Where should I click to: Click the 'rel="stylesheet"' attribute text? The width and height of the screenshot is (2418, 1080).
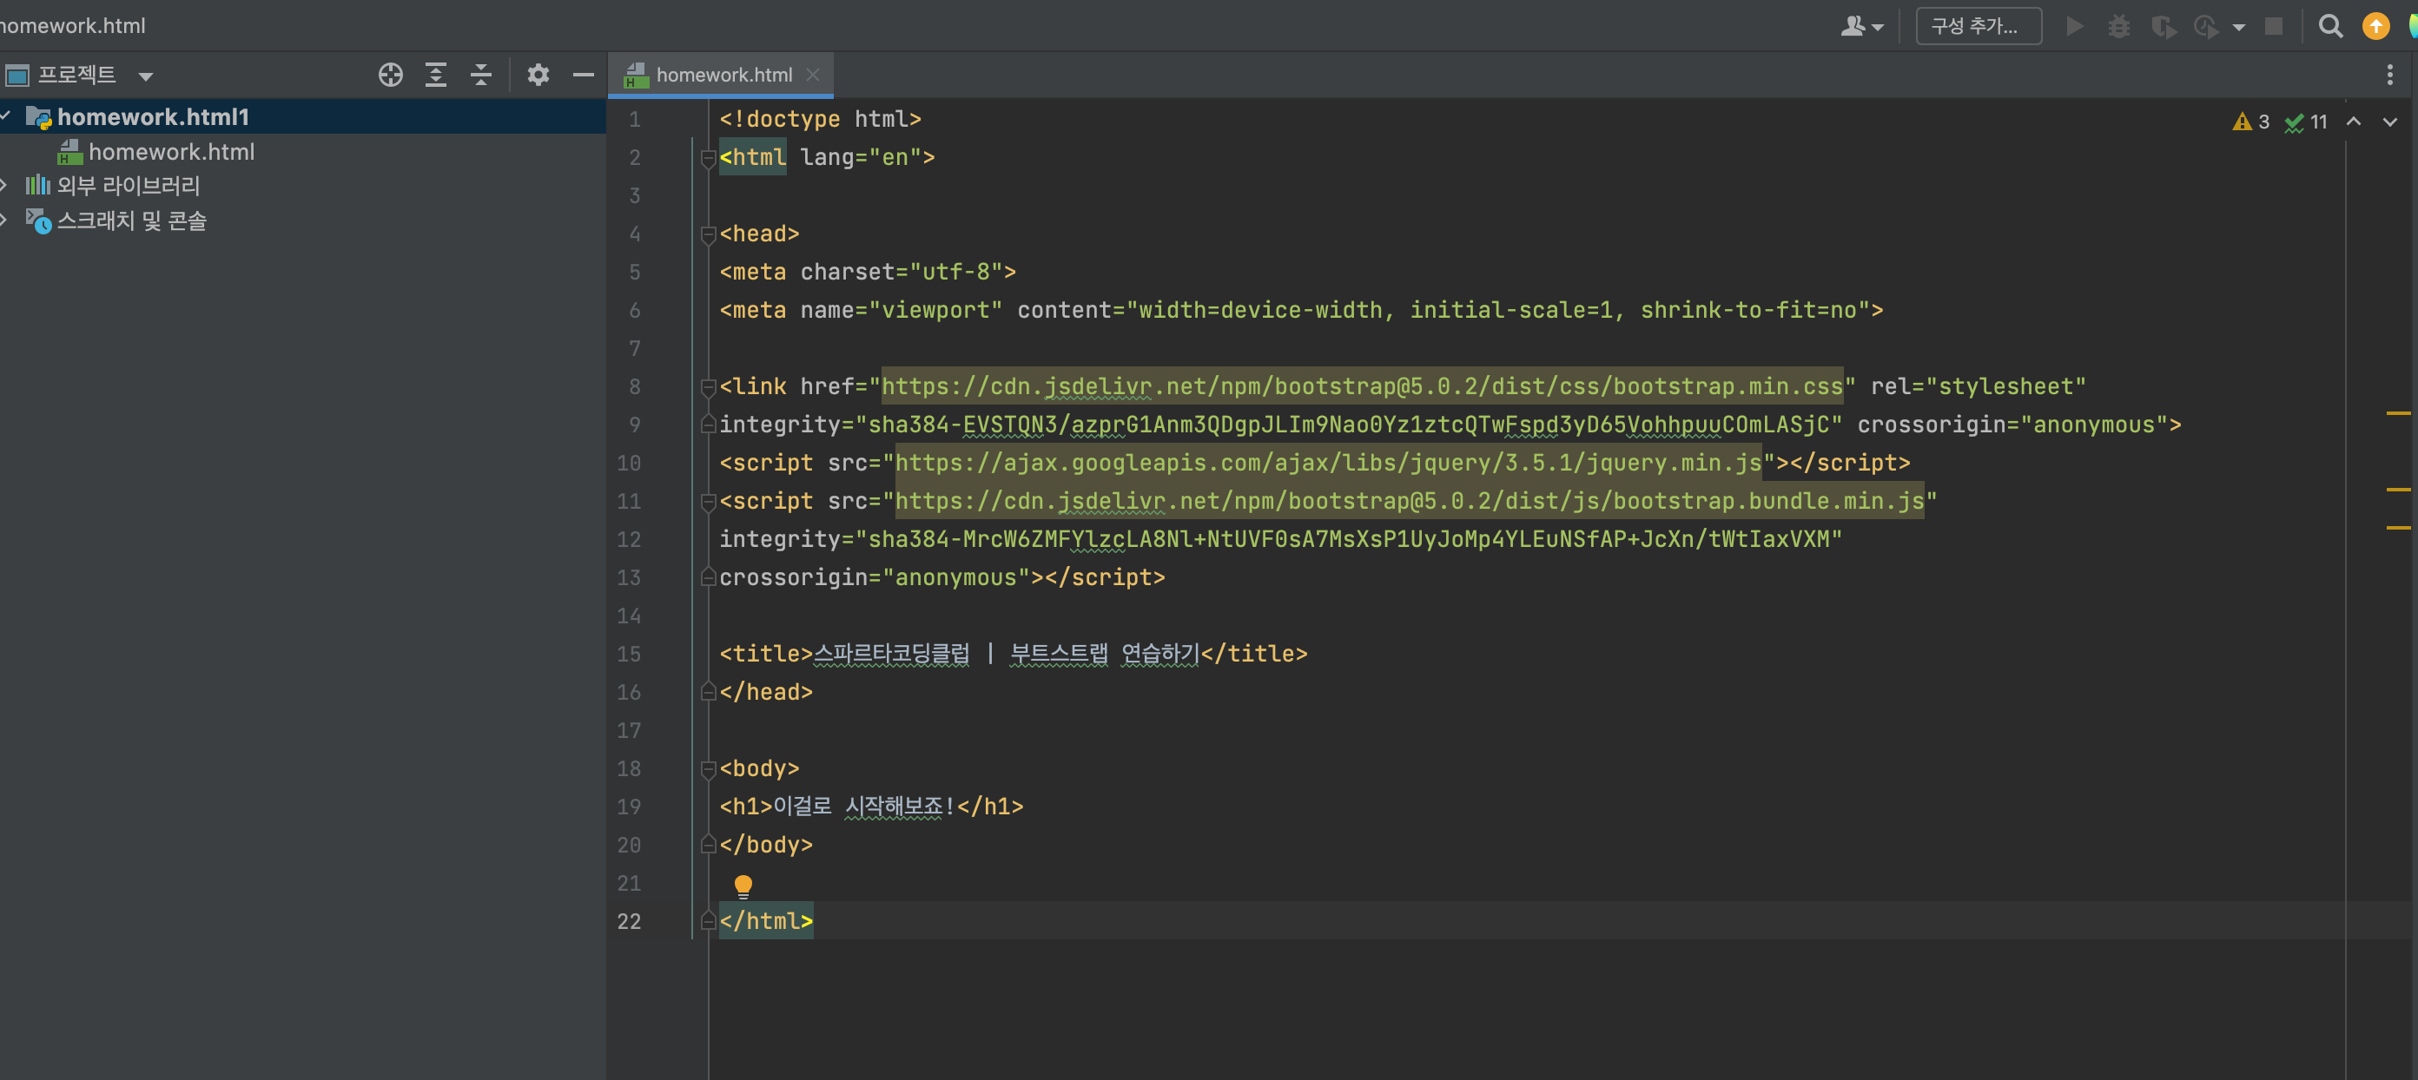tap(1979, 386)
